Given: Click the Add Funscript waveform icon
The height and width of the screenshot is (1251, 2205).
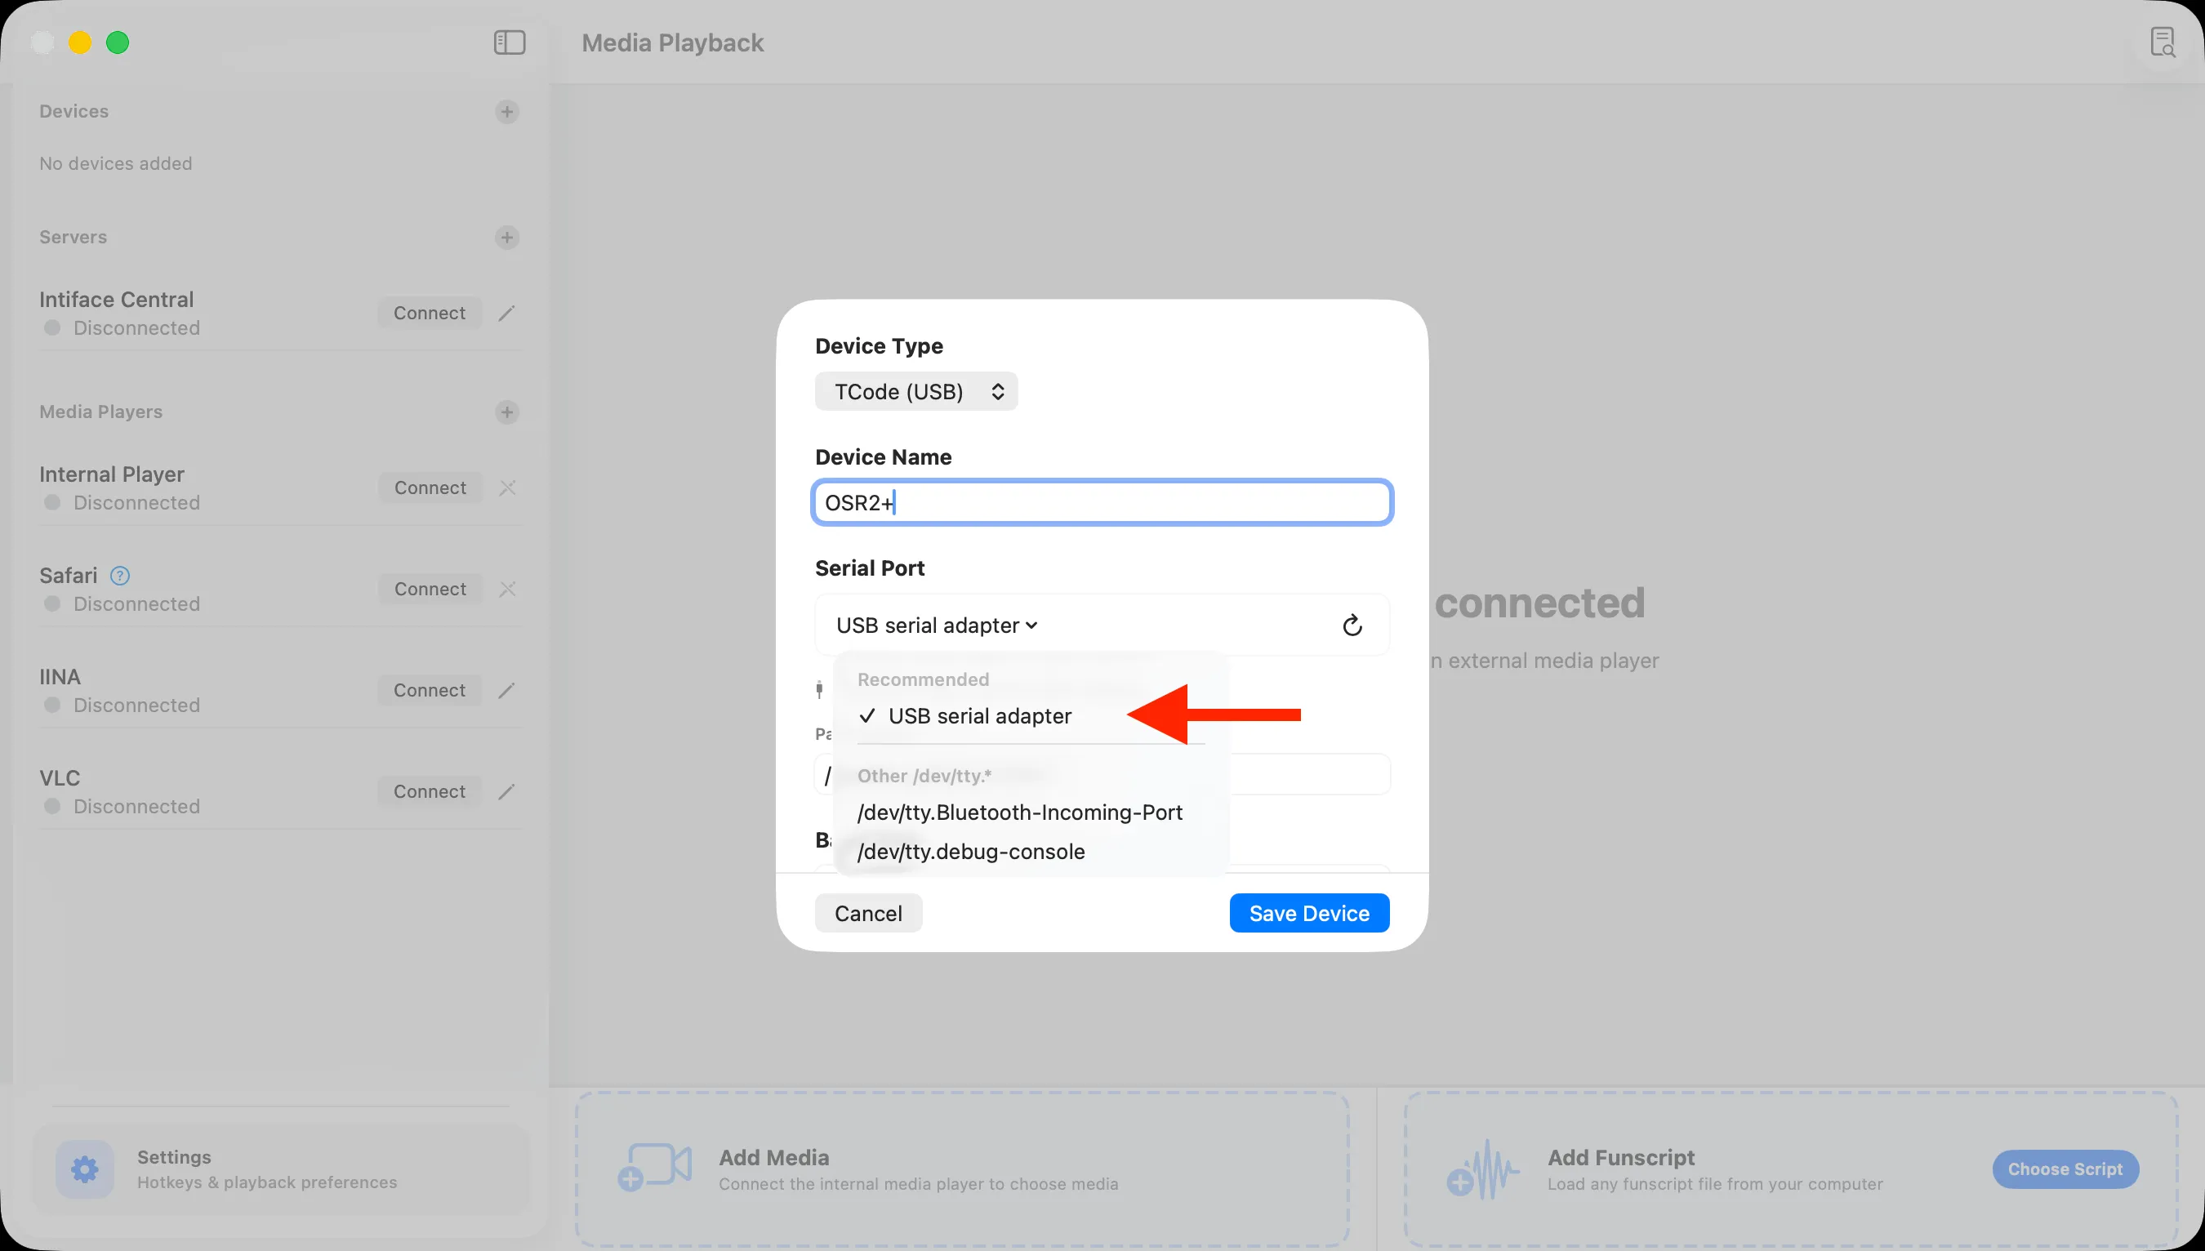Looking at the screenshot, I should click(1482, 1169).
